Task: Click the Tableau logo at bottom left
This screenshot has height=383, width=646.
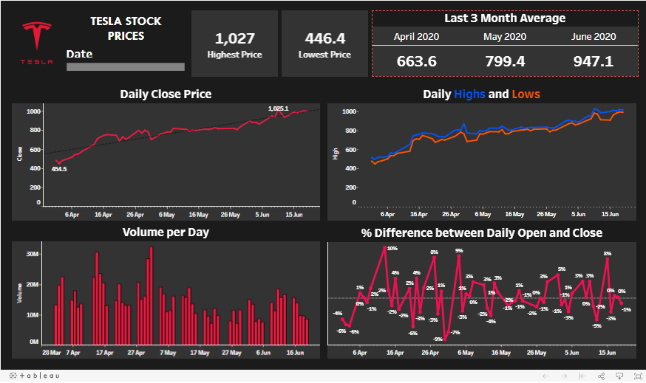Action: point(34,376)
